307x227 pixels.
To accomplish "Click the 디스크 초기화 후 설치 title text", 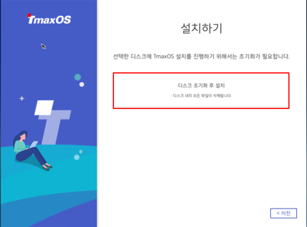I will pos(201,86).
